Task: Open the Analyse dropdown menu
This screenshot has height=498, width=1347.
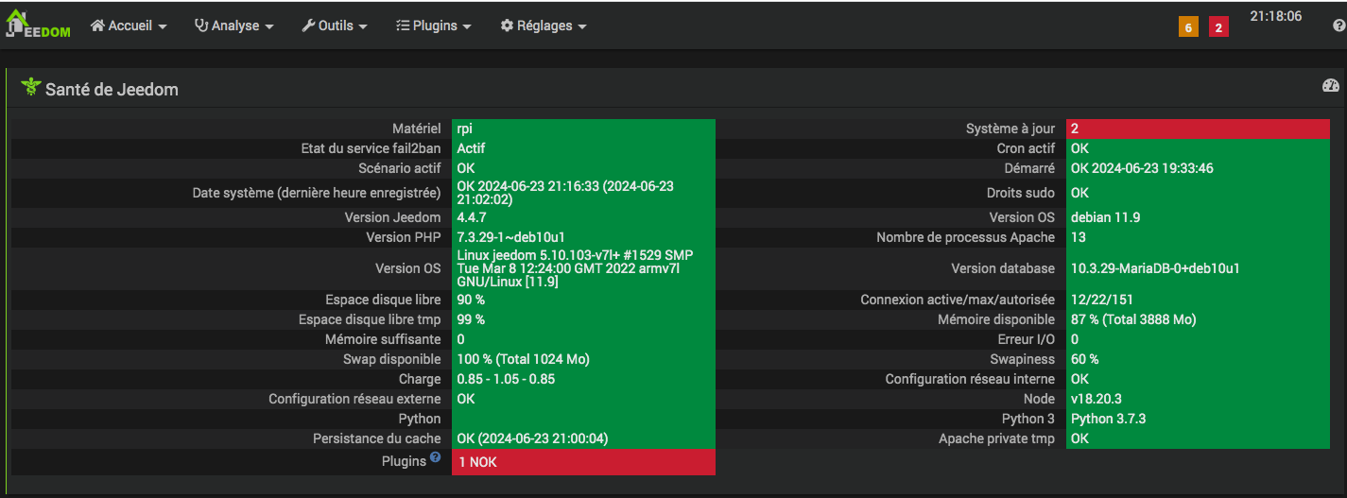Action: [x=234, y=26]
